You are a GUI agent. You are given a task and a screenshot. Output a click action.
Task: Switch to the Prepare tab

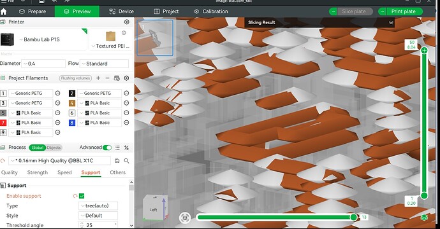[33, 11]
